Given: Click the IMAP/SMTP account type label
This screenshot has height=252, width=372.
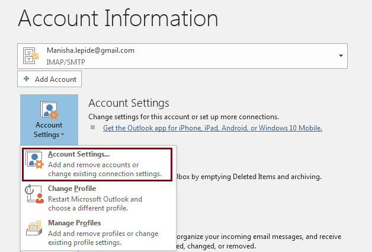Looking at the screenshot, I should tap(66, 62).
